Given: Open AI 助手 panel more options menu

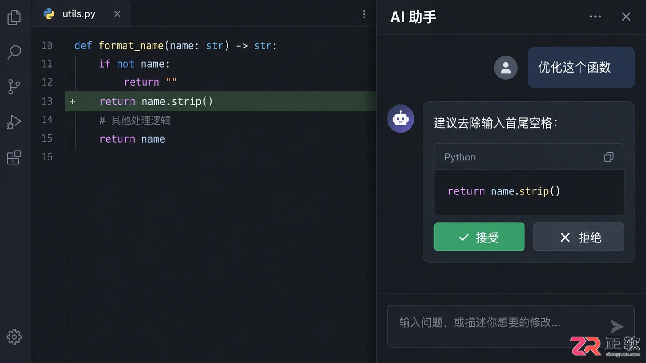Looking at the screenshot, I should pyautogui.click(x=595, y=17).
